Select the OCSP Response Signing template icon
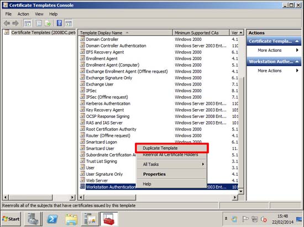The height and width of the screenshot is (227, 304). tap(82, 116)
